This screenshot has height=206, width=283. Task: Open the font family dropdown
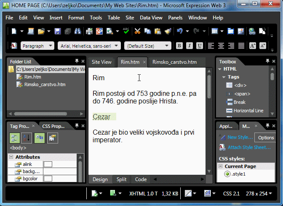click(x=89, y=46)
